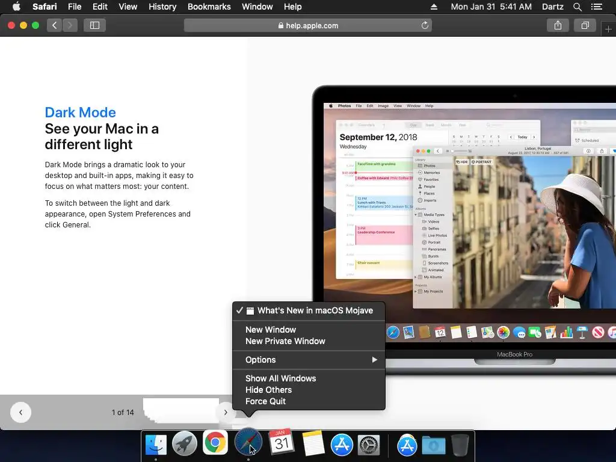
Task: Reload the page with the refresh icon
Action: coord(425,25)
